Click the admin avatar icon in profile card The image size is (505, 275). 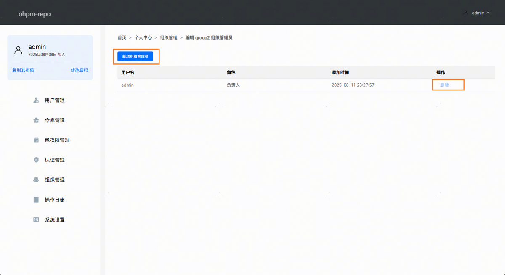[18, 50]
